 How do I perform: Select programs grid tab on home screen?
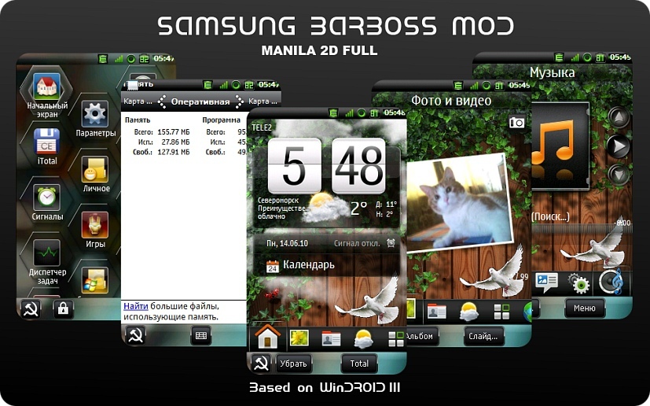point(396,339)
